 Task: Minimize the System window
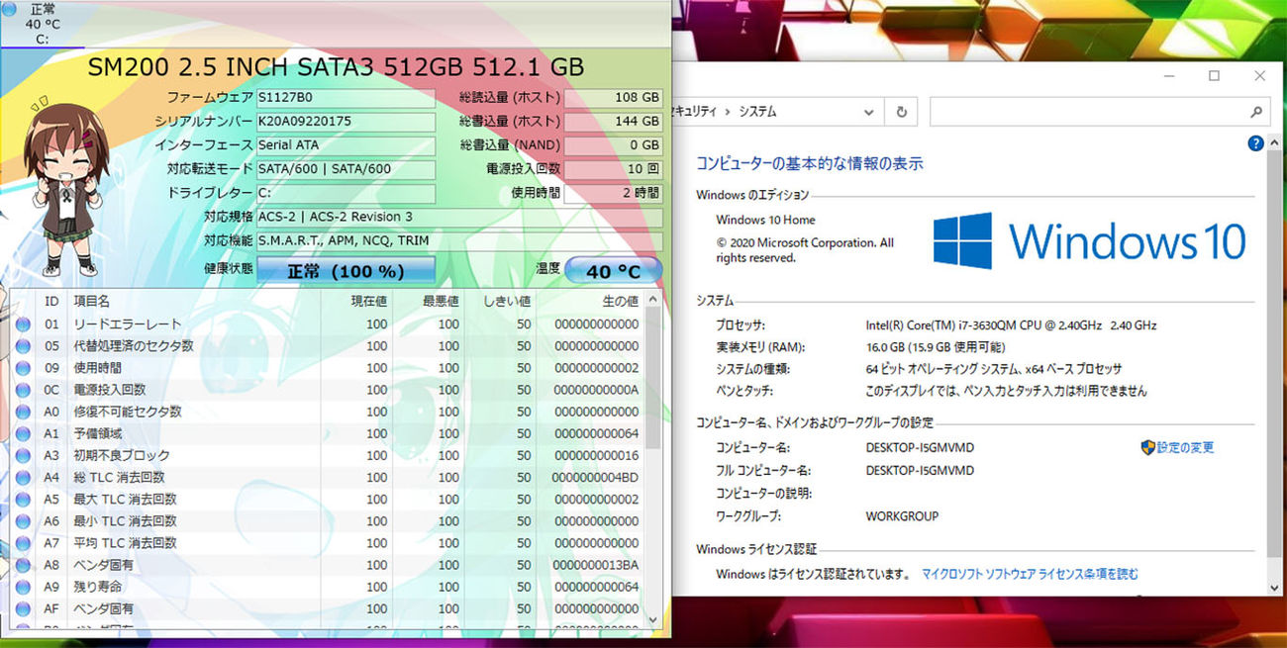(1168, 76)
